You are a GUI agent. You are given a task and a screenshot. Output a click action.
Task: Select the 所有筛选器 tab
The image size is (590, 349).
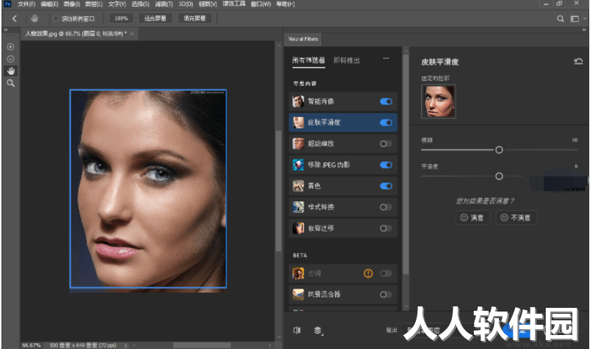click(x=309, y=60)
